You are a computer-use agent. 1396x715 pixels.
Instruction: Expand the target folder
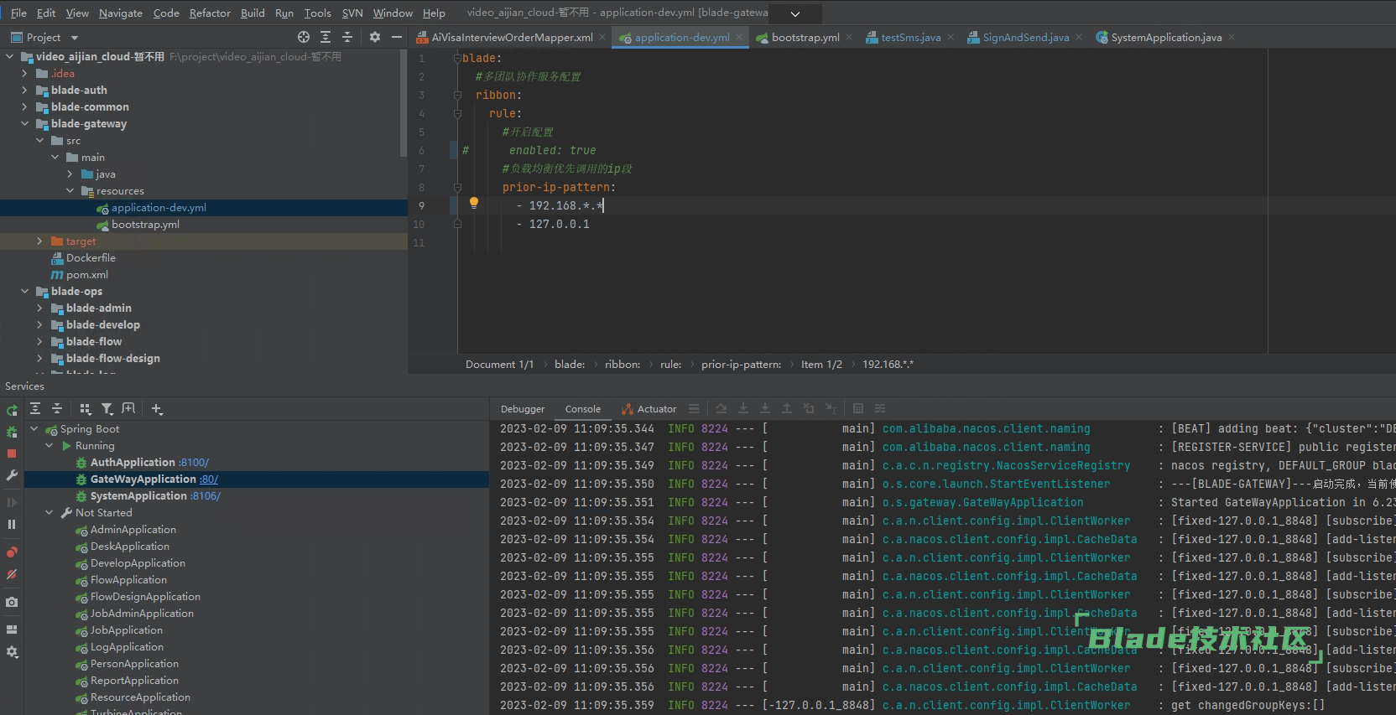(x=39, y=241)
